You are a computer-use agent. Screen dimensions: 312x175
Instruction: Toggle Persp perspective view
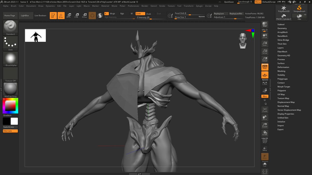coord(265,67)
